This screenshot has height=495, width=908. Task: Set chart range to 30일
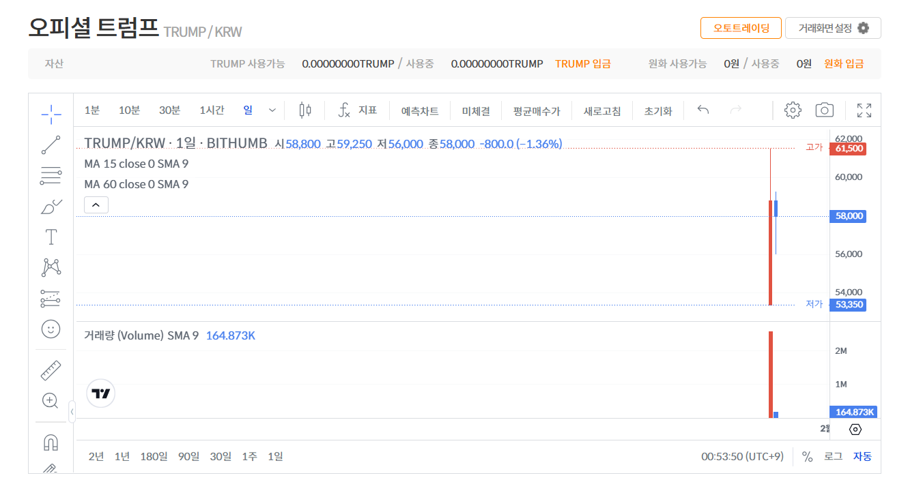point(221,456)
